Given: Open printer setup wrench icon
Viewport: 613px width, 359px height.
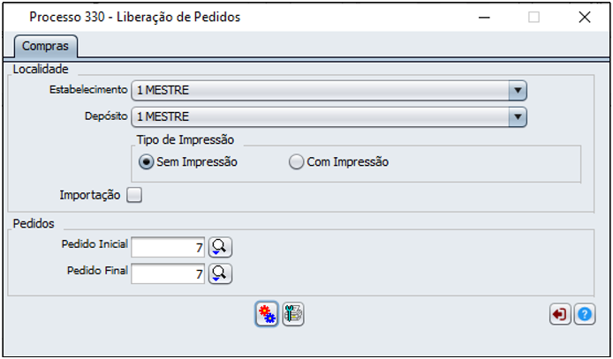Looking at the screenshot, I should (x=293, y=314).
